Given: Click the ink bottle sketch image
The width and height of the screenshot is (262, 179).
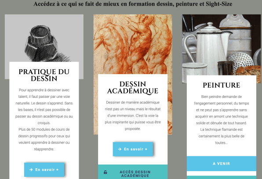Looking at the screenshot, I should click(44, 38).
